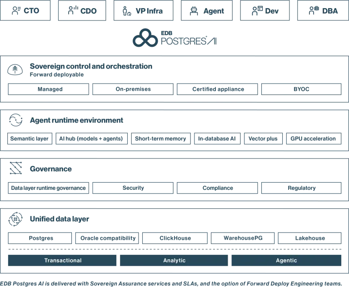The height and width of the screenshot is (287, 349).
Task: Open the Vector plus box
Action: pos(263,139)
